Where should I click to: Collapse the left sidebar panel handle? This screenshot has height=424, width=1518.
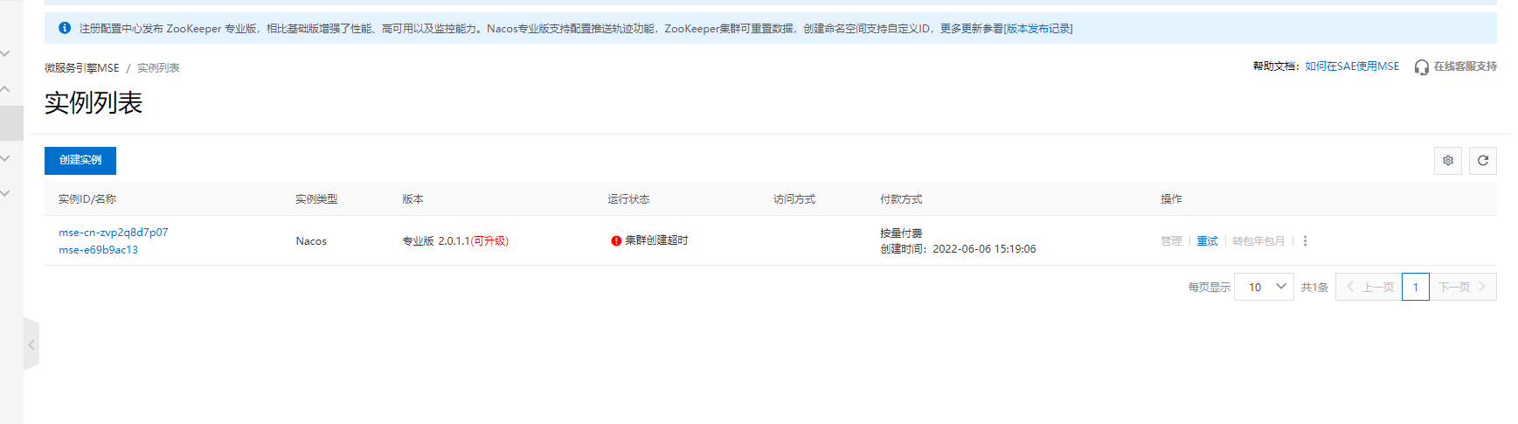[x=31, y=344]
